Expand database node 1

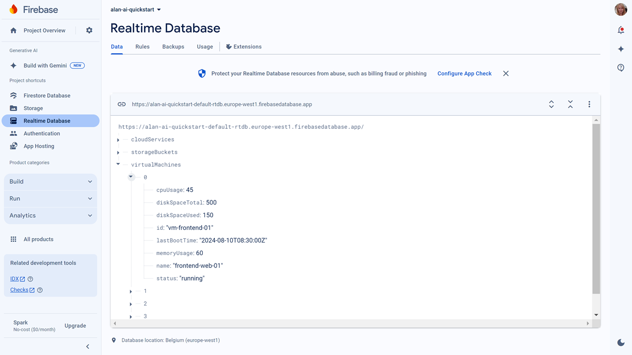(x=131, y=291)
